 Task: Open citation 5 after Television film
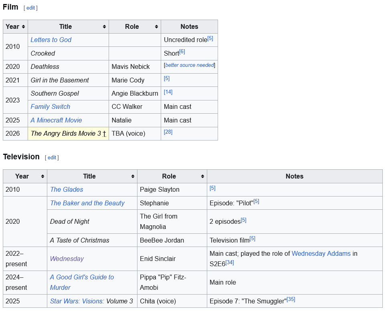(x=253, y=239)
